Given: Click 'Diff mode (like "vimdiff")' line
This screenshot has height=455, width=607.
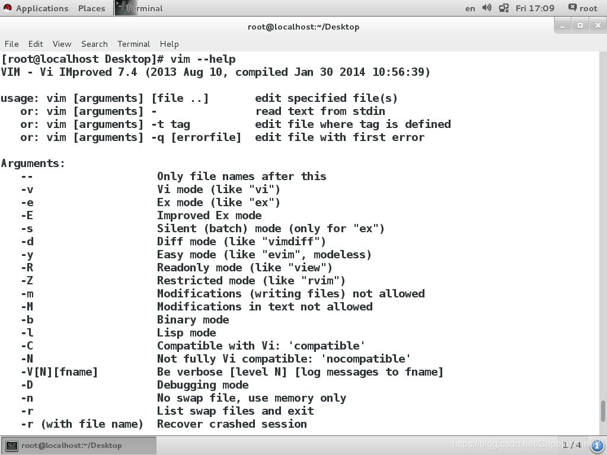Looking at the screenshot, I should (x=241, y=242).
